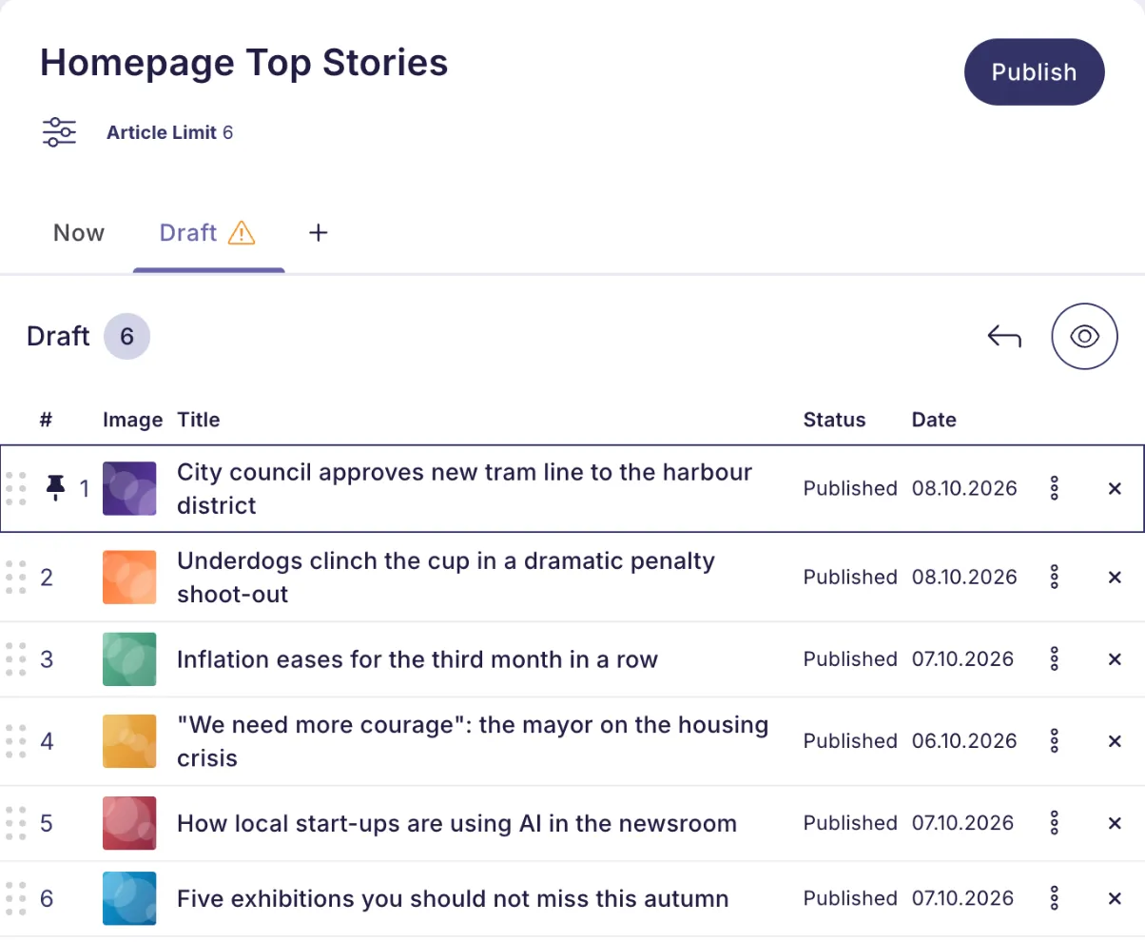Click the pin icon on the tram line story

point(56,489)
